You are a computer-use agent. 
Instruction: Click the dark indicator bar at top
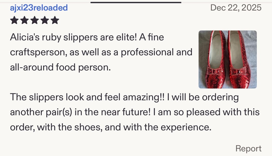(x=136, y=2)
